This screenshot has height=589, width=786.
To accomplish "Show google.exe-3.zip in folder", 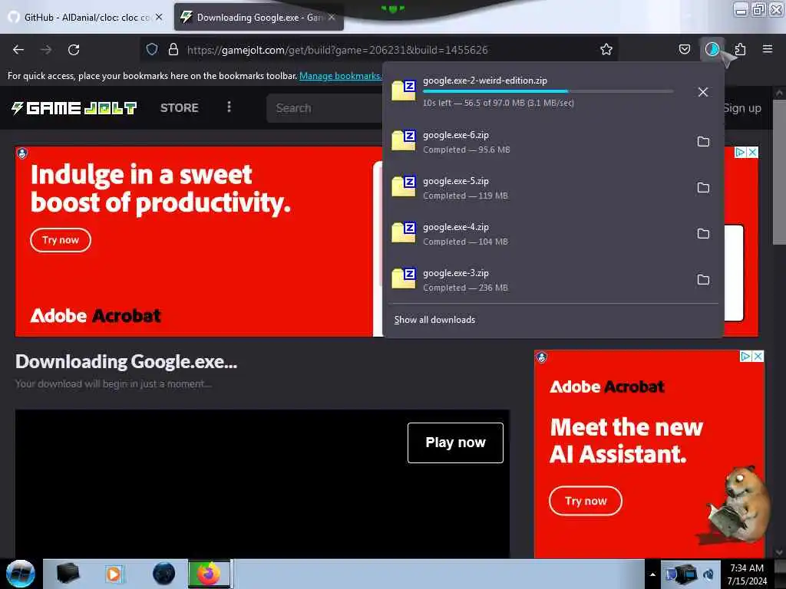I will 703,280.
